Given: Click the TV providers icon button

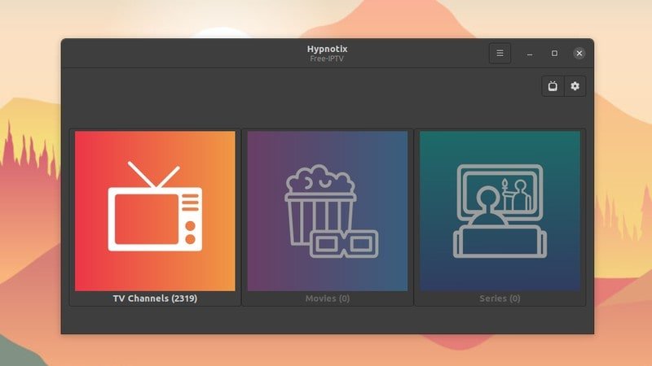Looking at the screenshot, I should pyautogui.click(x=553, y=86).
